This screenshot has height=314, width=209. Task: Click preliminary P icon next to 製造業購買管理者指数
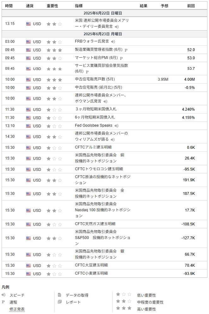[126, 50]
